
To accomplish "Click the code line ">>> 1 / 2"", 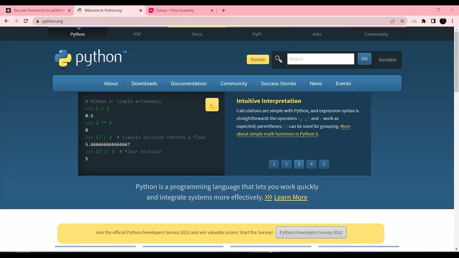I will 97,109.
